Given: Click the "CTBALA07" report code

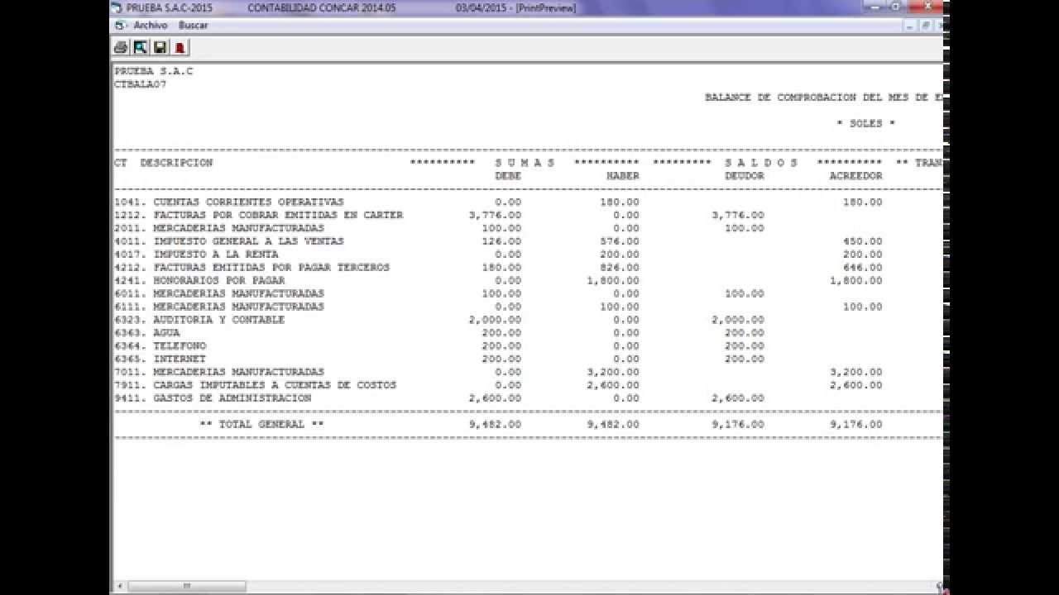Looking at the screenshot, I should click(141, 84).
